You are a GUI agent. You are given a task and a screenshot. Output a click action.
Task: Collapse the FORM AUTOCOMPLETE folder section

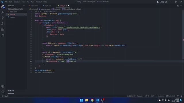pyautogui.click(x=15, y=9)
